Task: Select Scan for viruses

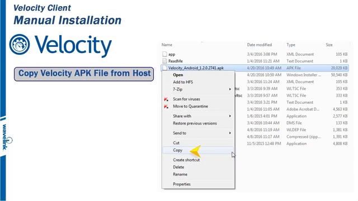Action: coord(186,99)
